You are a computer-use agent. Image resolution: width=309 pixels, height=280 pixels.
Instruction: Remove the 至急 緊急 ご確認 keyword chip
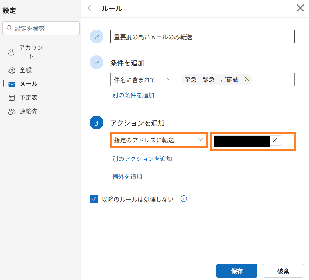click(247, 79)
